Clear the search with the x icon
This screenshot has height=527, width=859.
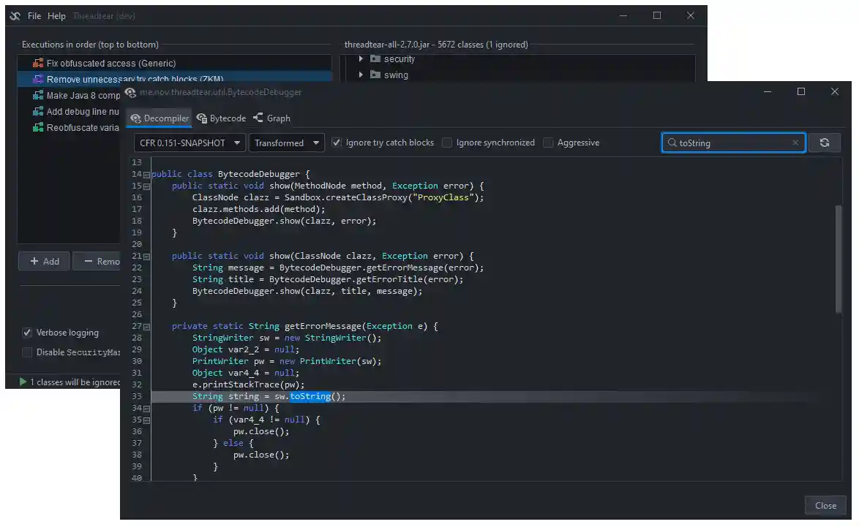click(795, 143)
